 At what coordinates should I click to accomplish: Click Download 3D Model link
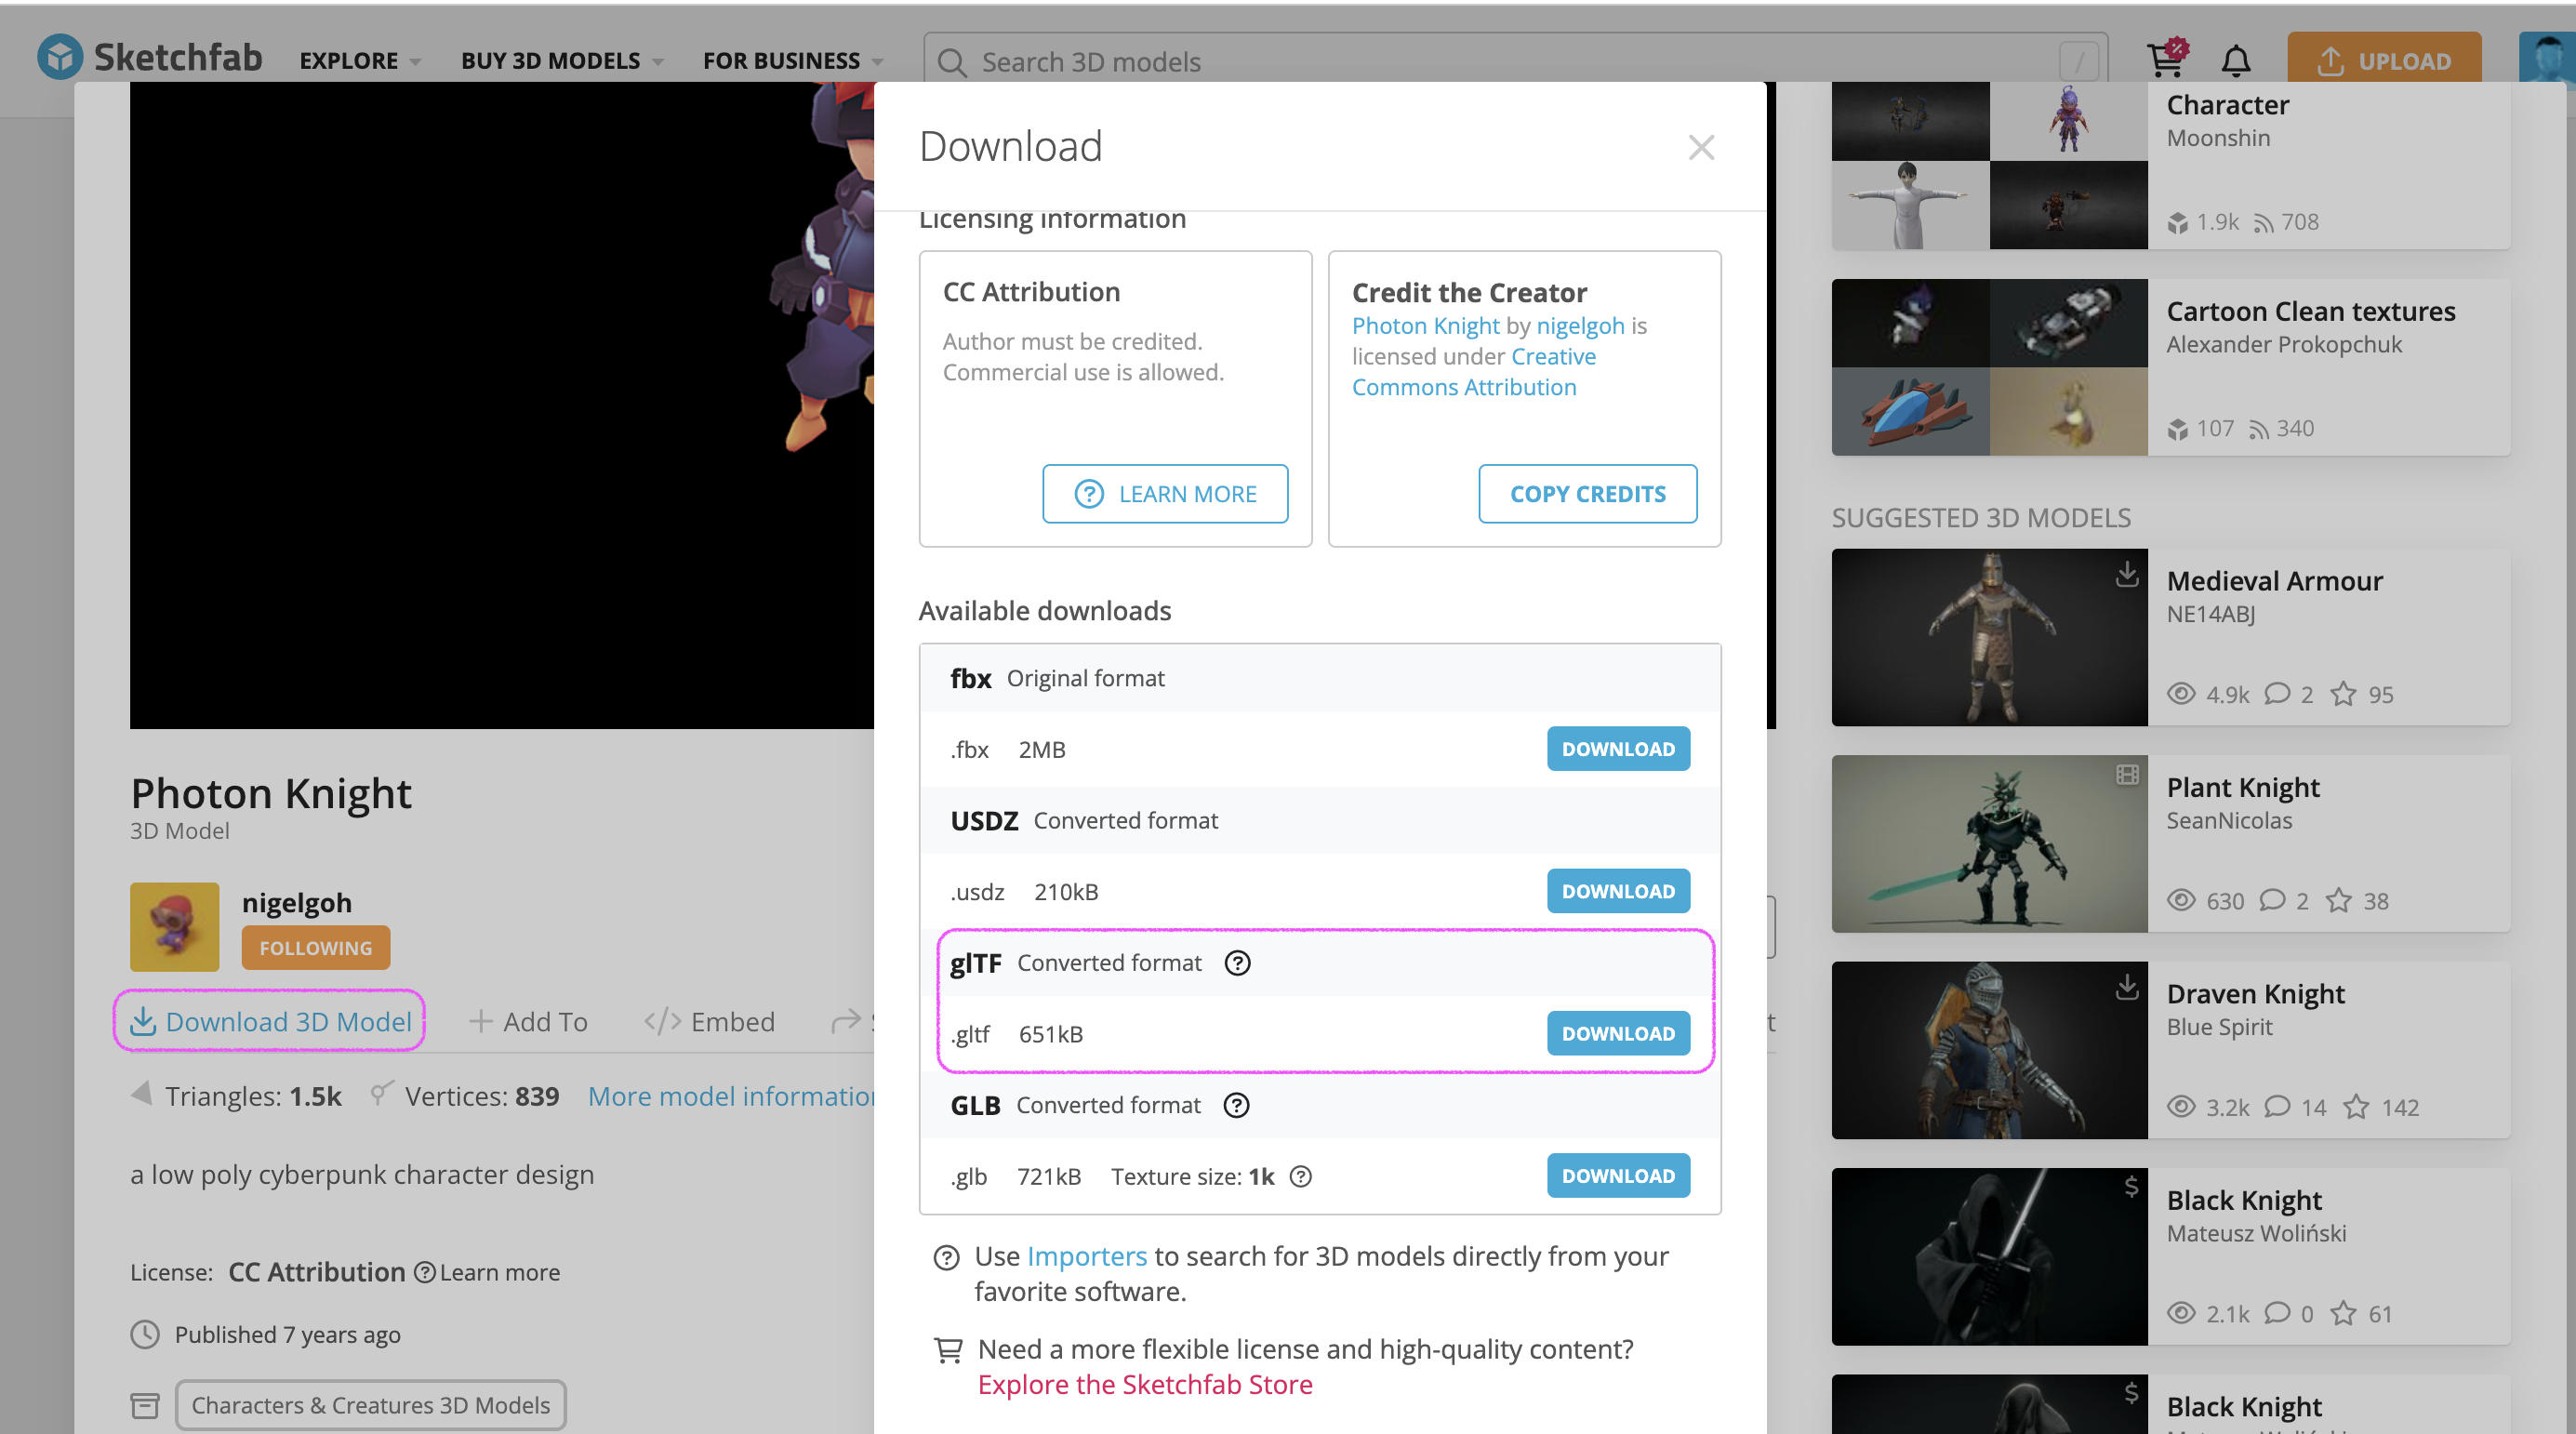[270, 1021]
